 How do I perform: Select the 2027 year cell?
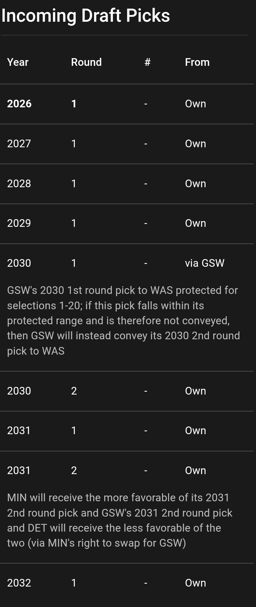pos(19,144)
